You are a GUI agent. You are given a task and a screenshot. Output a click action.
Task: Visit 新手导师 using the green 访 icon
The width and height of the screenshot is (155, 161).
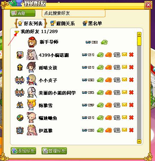(104, 42)
